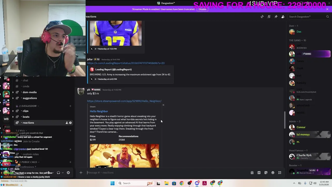This screenshot has width=332, height=187.
Task: Open the emoji picker
Action: click(x=273, y=173)
